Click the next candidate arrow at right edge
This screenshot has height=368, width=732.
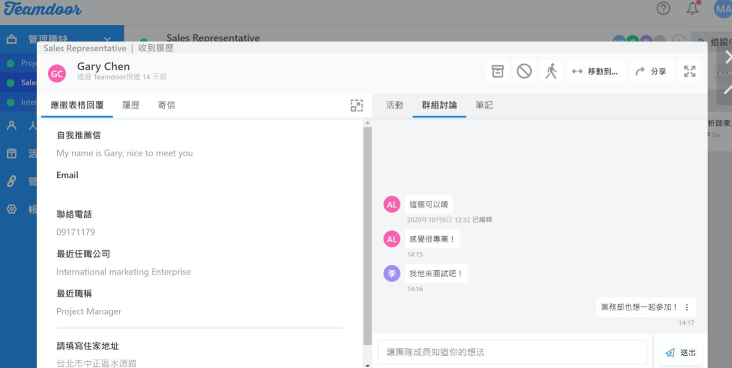[727, 57]
